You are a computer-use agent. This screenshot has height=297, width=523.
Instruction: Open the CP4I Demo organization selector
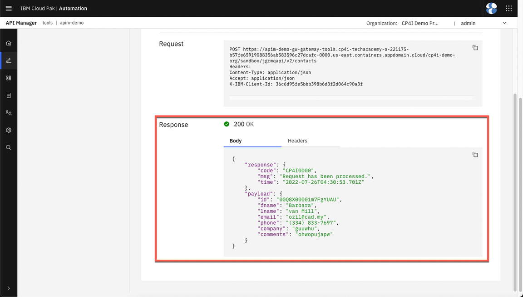point(420,23)
